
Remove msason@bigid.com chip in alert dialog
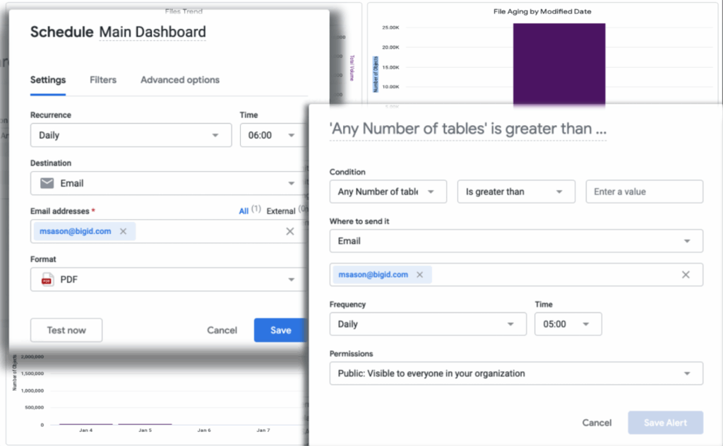coord(419,275)
